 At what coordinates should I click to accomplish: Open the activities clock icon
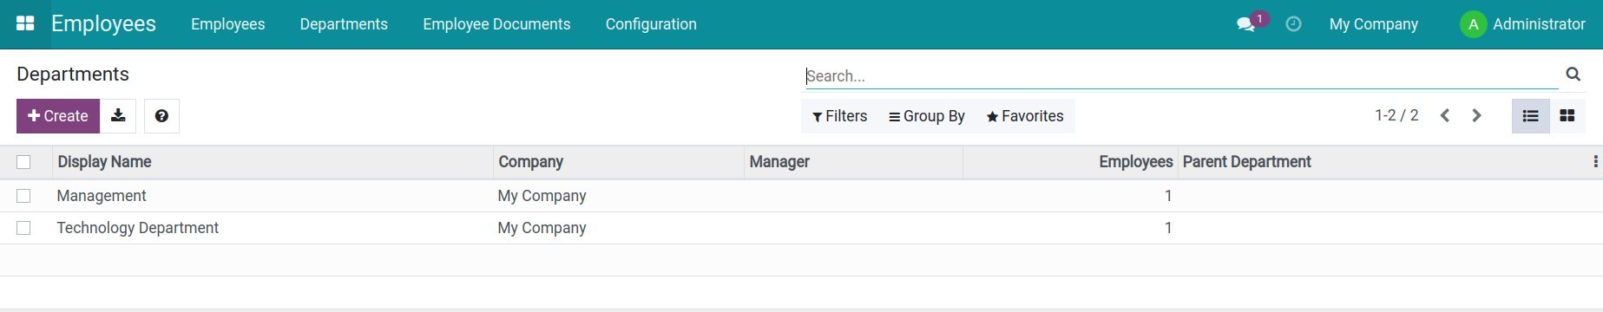(x=1293, y=24)
